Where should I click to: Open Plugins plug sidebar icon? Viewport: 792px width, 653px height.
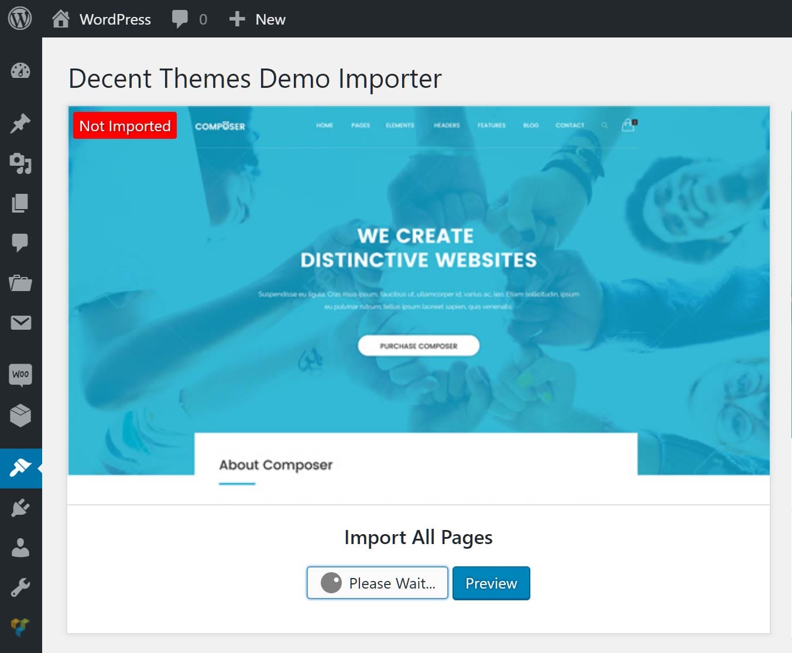click(x=20, y=508)
